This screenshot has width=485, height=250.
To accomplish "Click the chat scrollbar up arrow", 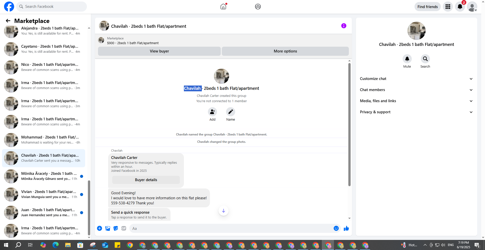I will coord(349,61).
